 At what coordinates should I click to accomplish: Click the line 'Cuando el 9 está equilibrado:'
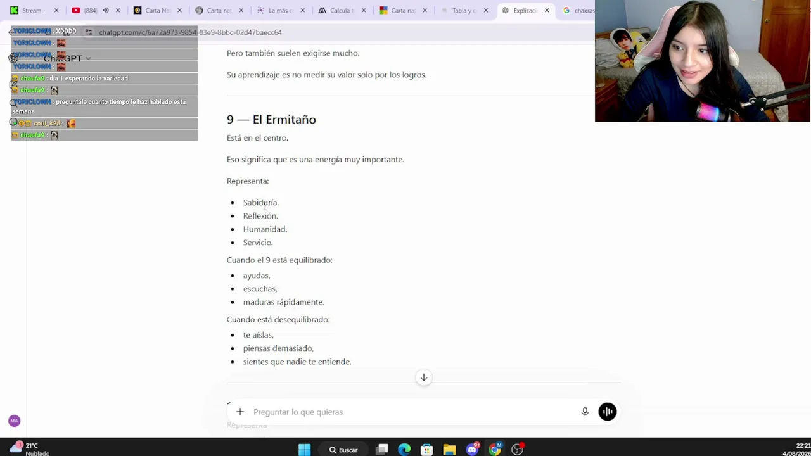[279, 260]
